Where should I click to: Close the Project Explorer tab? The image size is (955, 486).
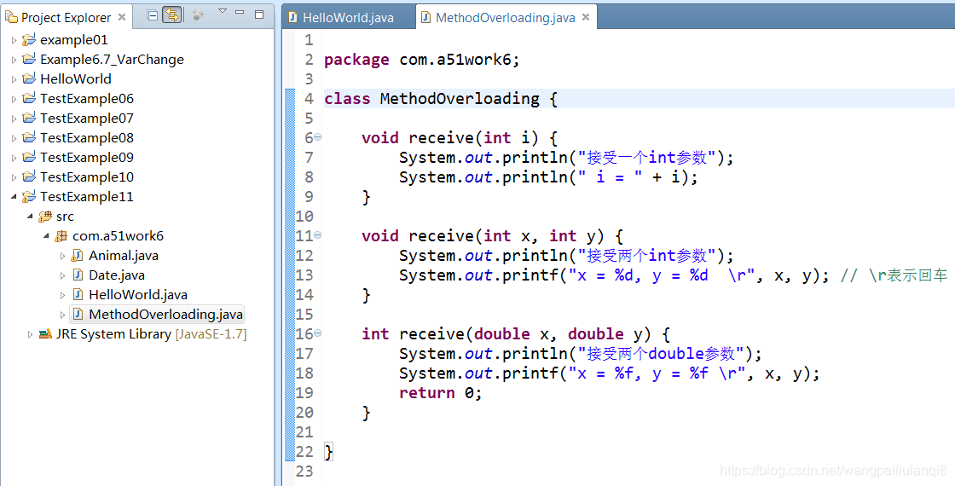click(x=122, y=17)
